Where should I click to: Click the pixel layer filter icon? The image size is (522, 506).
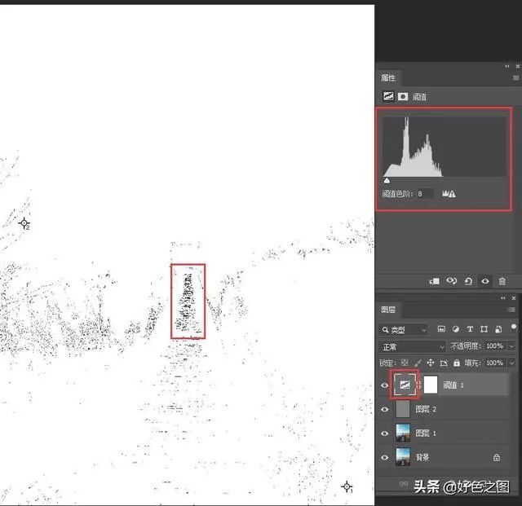pos(441,329)
